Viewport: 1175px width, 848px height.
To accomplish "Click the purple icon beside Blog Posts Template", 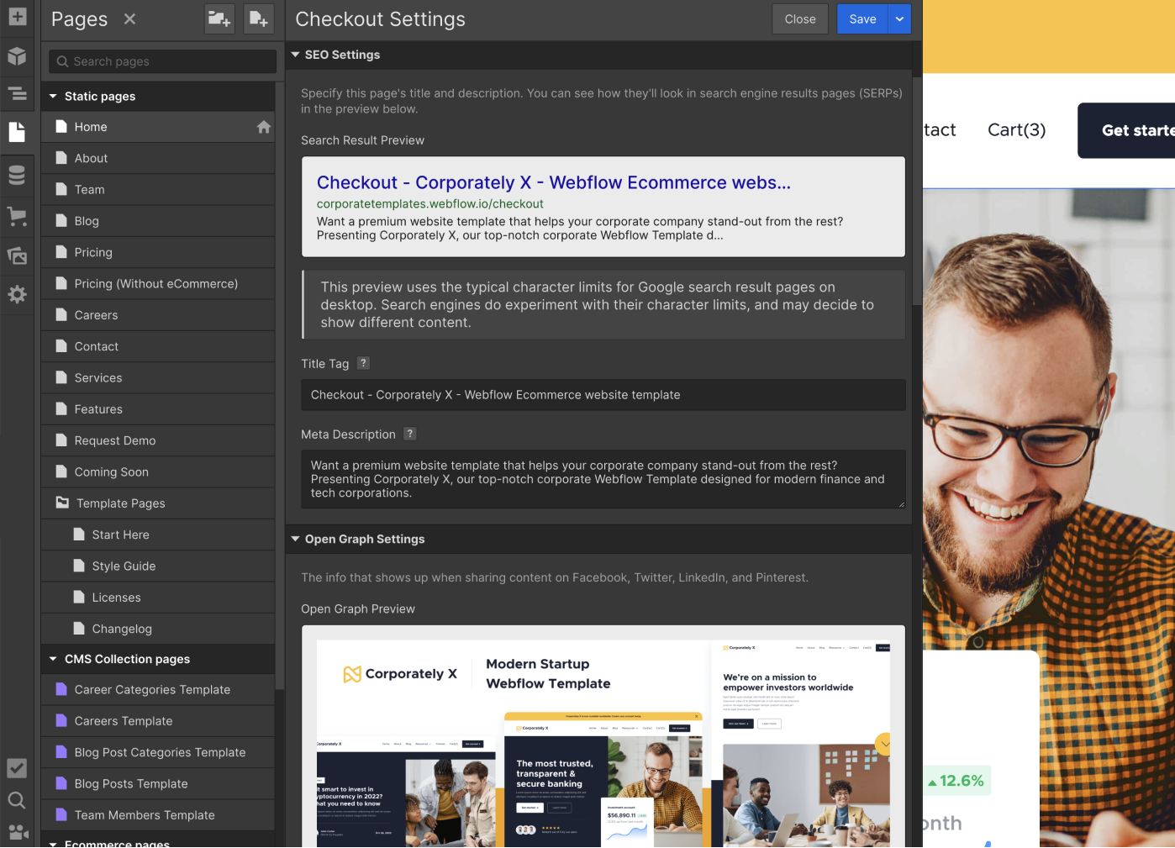I will [61, 783].
